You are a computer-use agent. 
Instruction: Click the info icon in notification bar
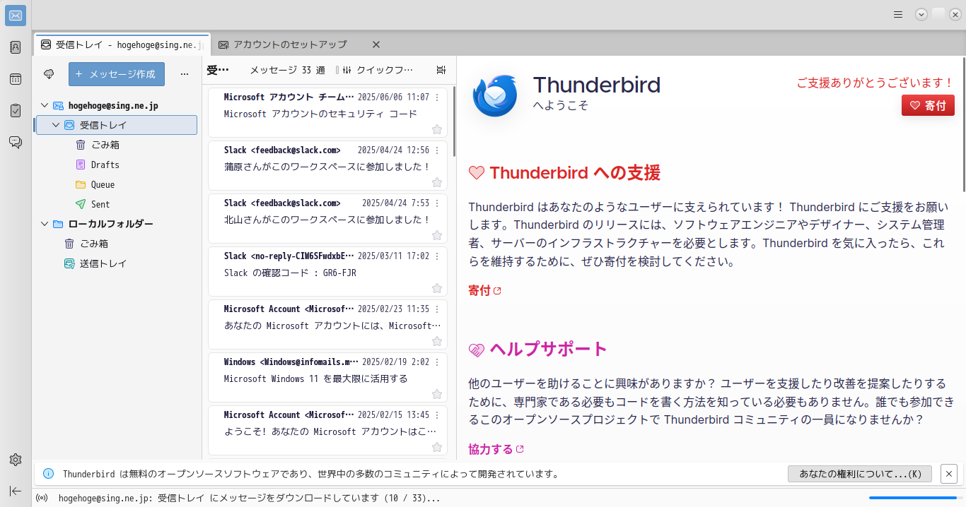[x=48, y=474]
